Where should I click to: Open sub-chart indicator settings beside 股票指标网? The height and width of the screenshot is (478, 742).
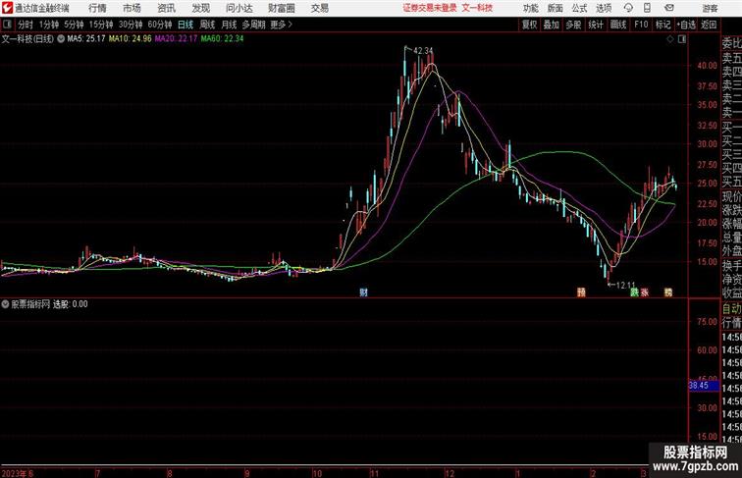coord(5,304)
